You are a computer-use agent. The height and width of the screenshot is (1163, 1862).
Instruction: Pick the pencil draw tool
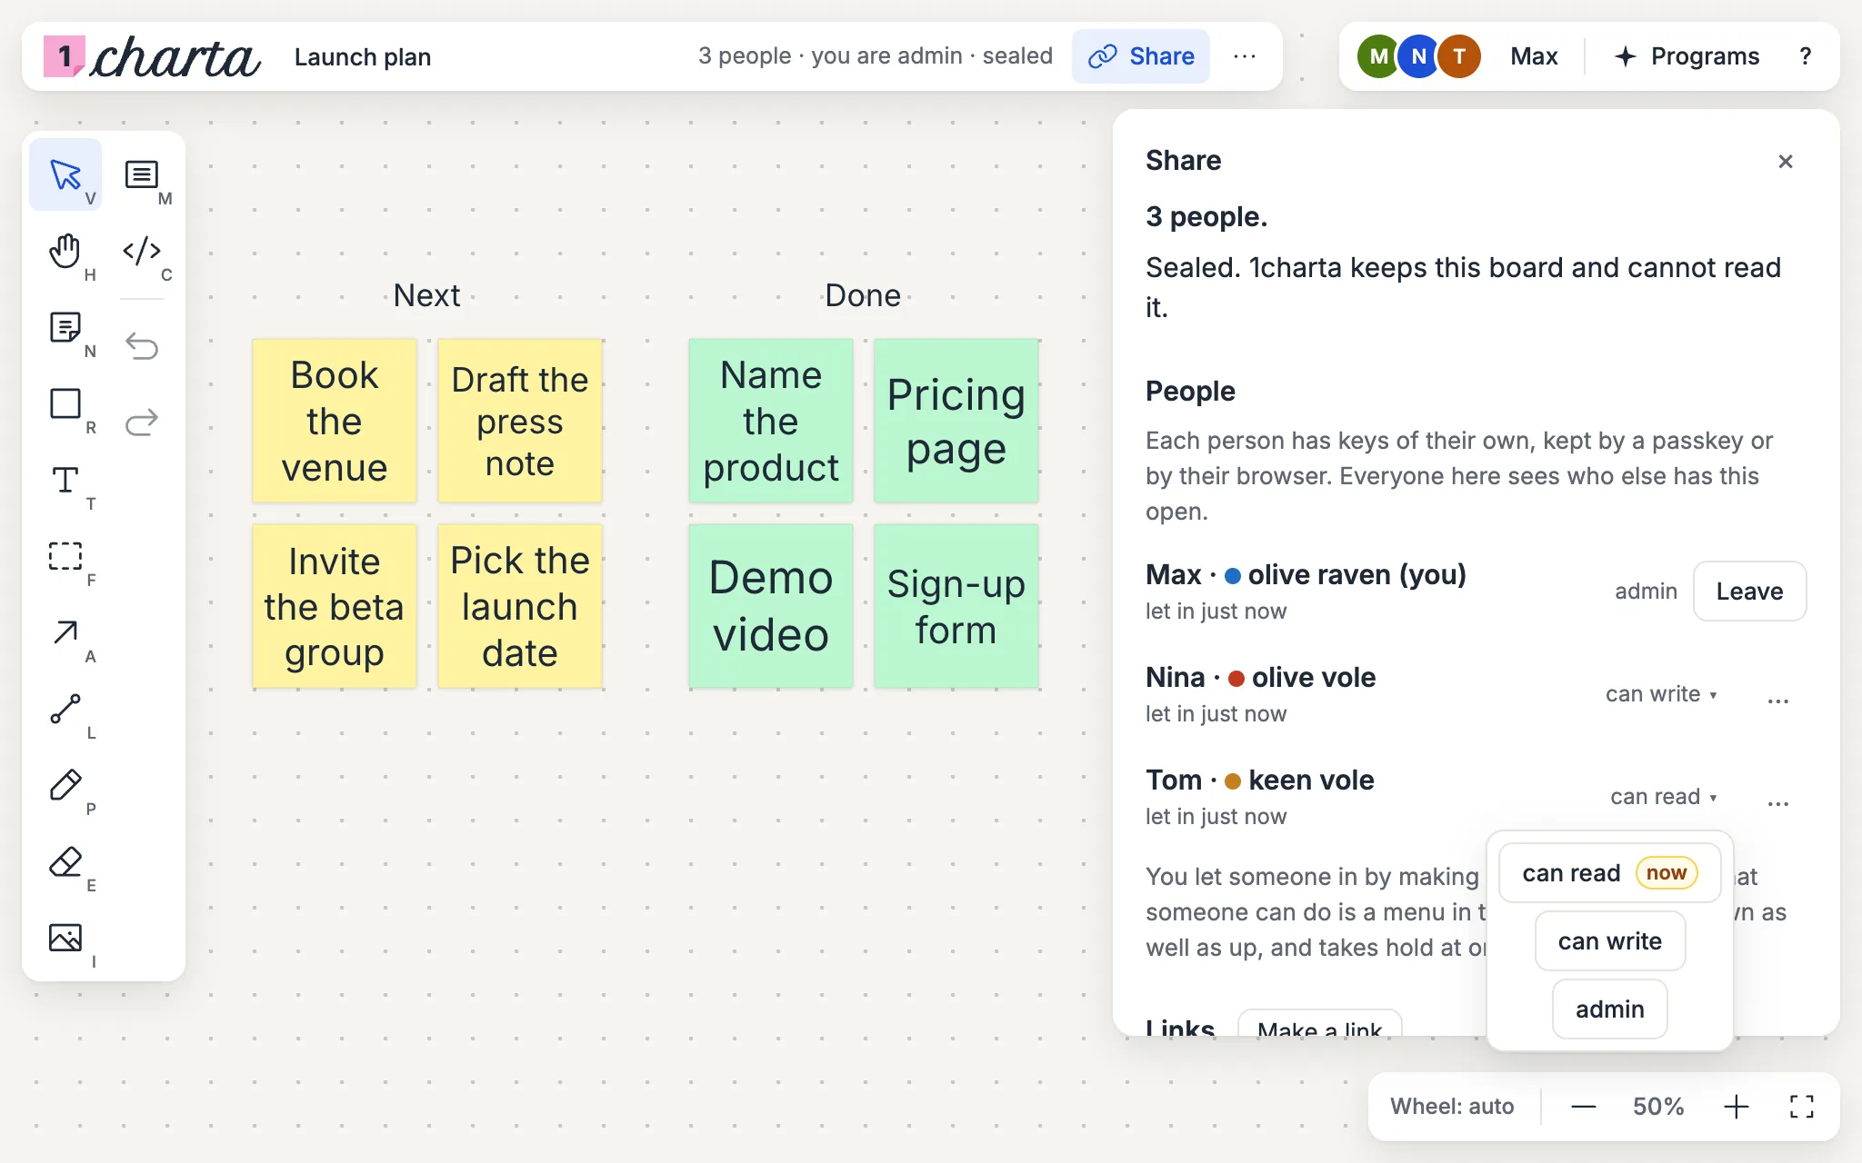(x=65, y=785)
